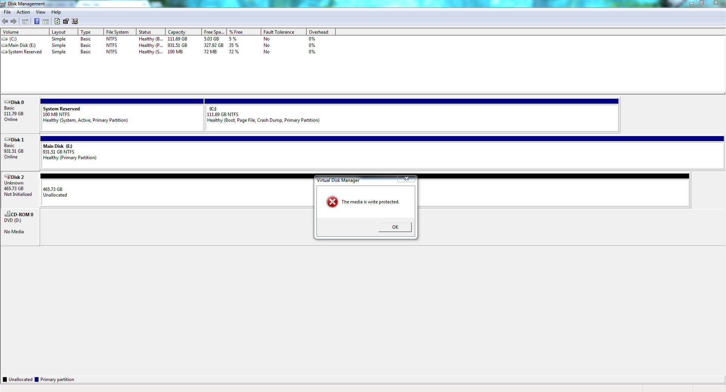
Task: Toggle the Show/Hide Action Pane icon
Action: [x=46, y=22]
